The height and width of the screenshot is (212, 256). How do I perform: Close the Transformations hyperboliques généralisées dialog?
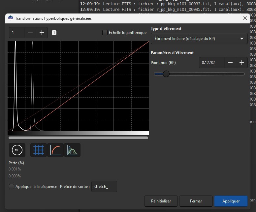pyautogui.click(x=245, y=18)
